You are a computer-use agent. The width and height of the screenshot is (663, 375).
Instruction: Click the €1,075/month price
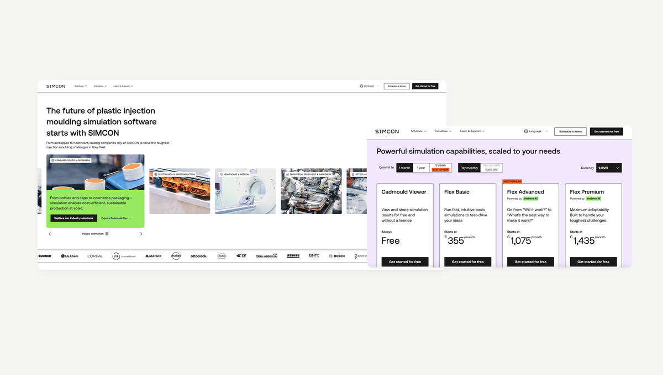[524, 240]
